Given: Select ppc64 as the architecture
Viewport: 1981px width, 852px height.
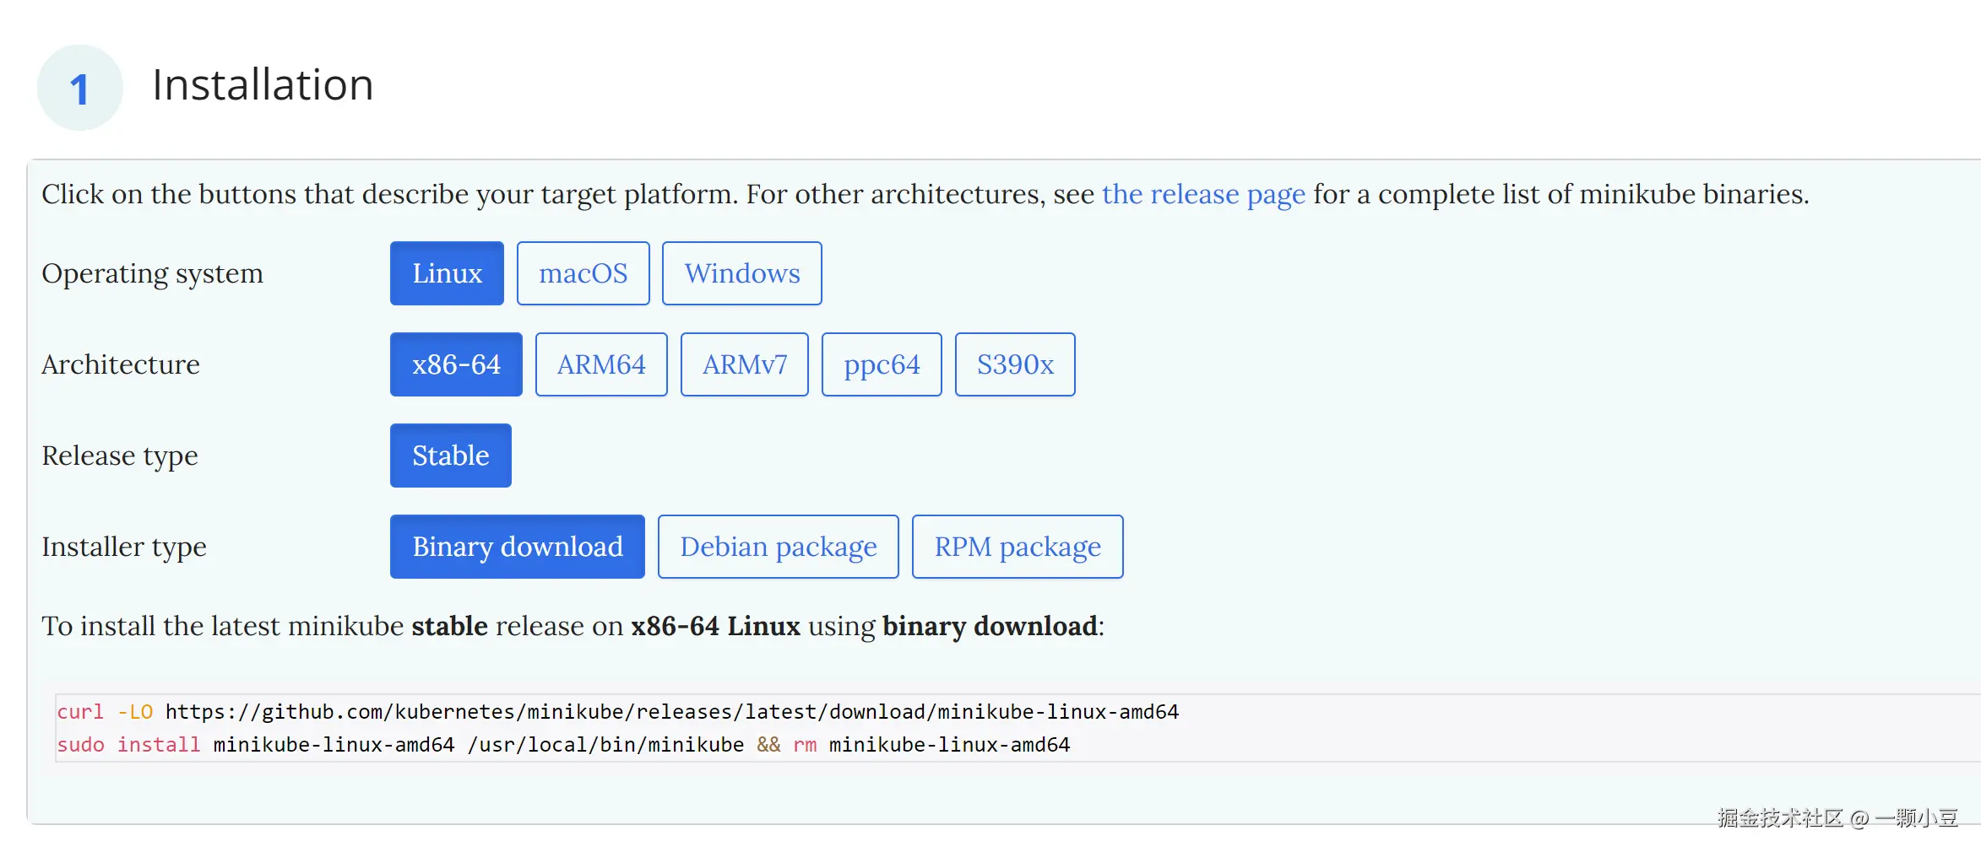Looking at the screenshot, I should tap(882, 364).
